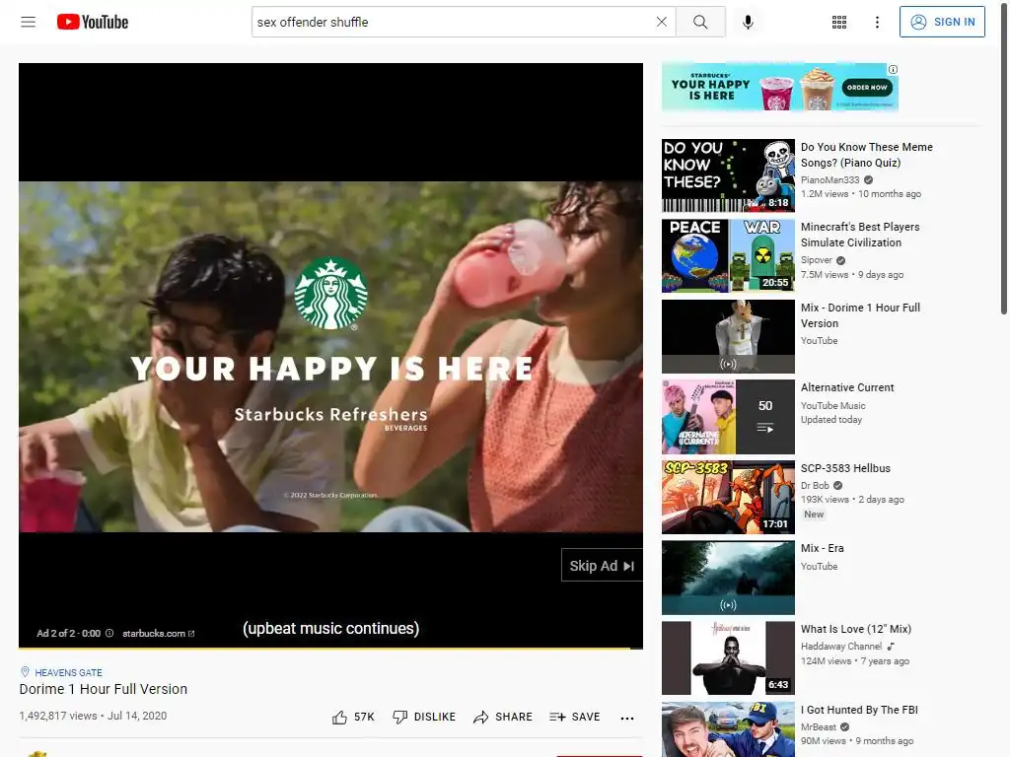The height and width of the screenshot is (757, 1010).
Task: Click the MrBeast channel name
Action: pos(818,726)
